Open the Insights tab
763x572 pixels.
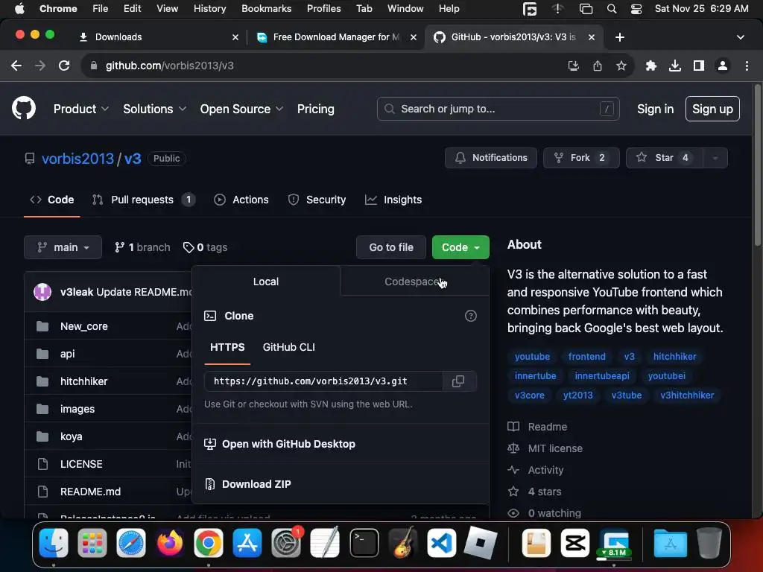point(393,200)
